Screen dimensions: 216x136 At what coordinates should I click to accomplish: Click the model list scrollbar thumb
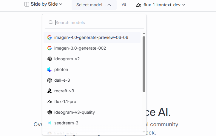click(144, 64)
